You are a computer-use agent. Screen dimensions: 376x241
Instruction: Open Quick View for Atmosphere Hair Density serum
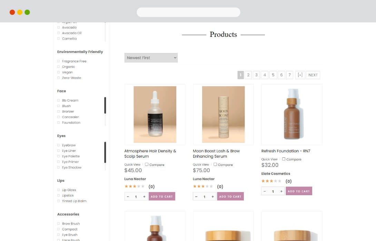coord(132,165)
